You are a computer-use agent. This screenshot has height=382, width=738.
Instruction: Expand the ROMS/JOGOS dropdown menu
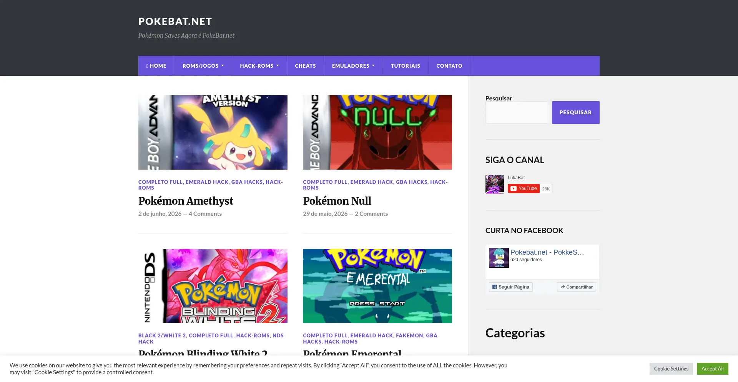pos(203,66)
